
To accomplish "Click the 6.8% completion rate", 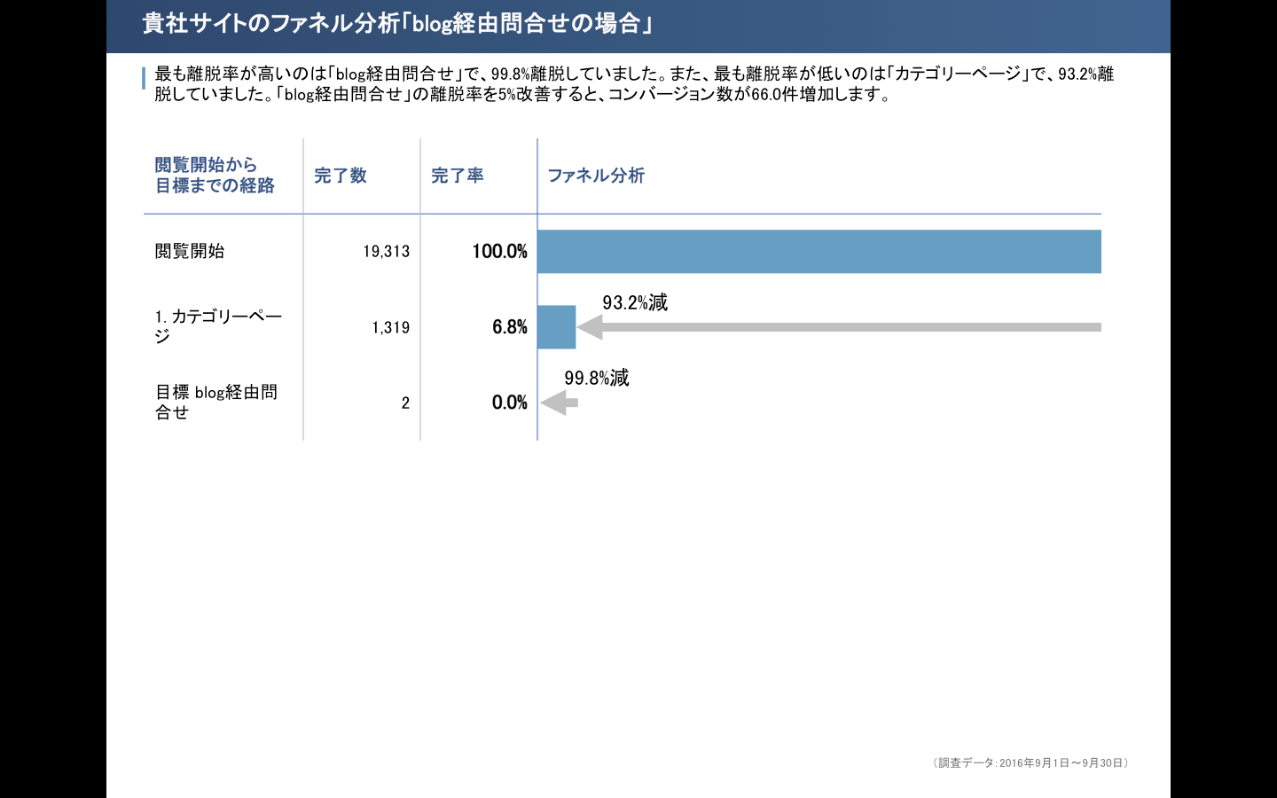I will pyautogui.click(x=510, y=327).
